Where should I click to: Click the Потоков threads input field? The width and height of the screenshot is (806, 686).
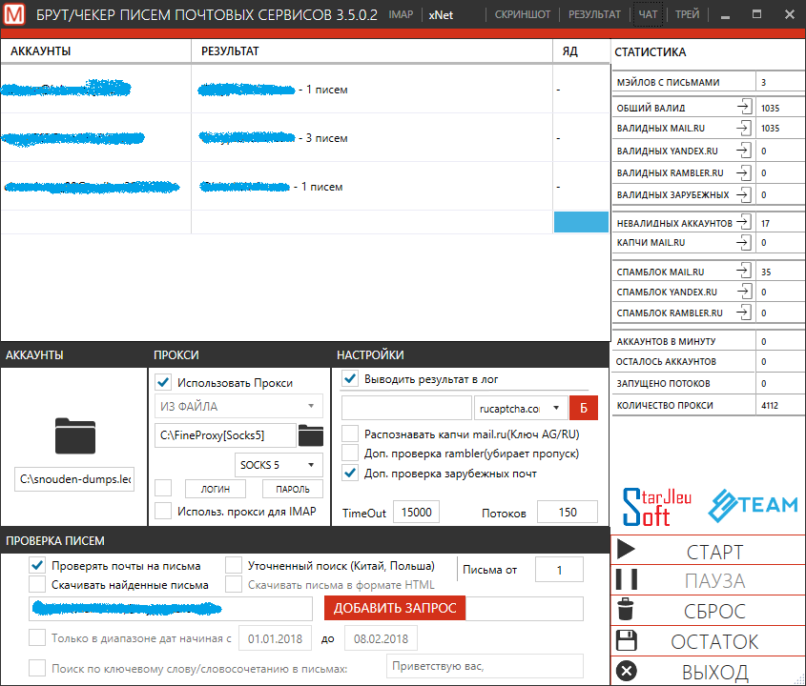click(567, 513)
